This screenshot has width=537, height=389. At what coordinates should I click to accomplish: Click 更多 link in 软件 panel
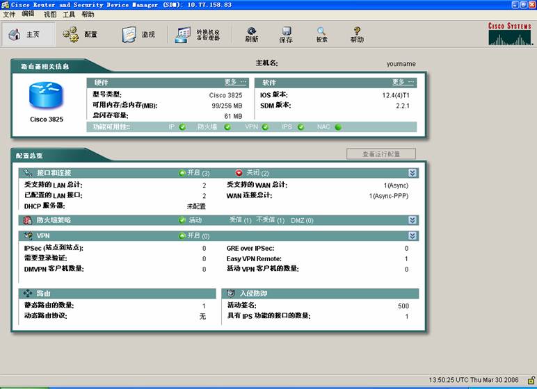403,82
